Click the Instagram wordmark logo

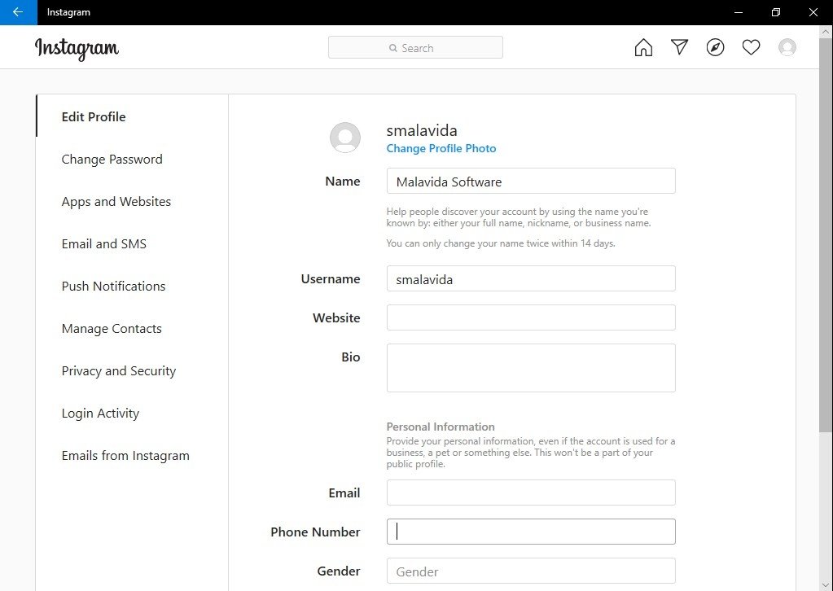pyautogui.click(x=77, y=49)
